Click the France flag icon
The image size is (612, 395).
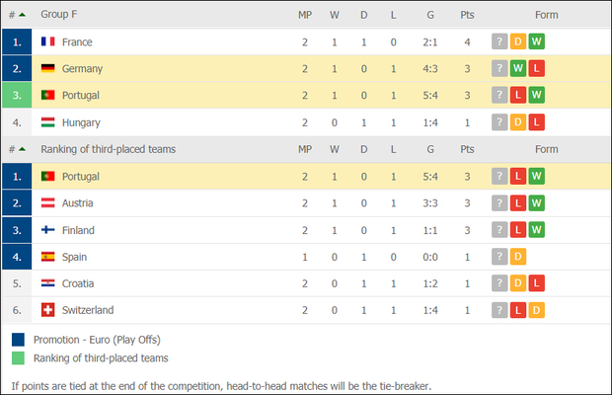(48, 41)
